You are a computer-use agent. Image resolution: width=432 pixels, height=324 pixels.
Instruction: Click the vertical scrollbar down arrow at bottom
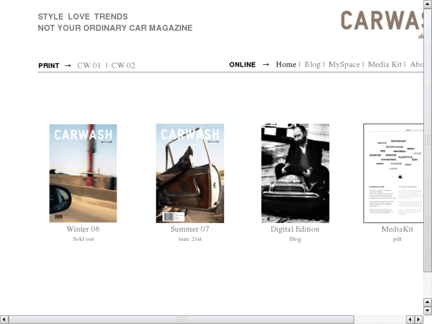click(x=428, y=311)
